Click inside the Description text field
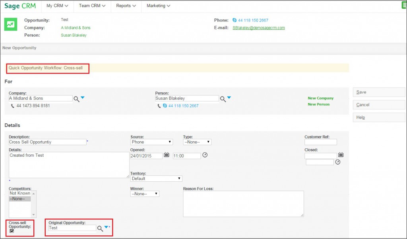The image size is (407, 239). point(47,142)
